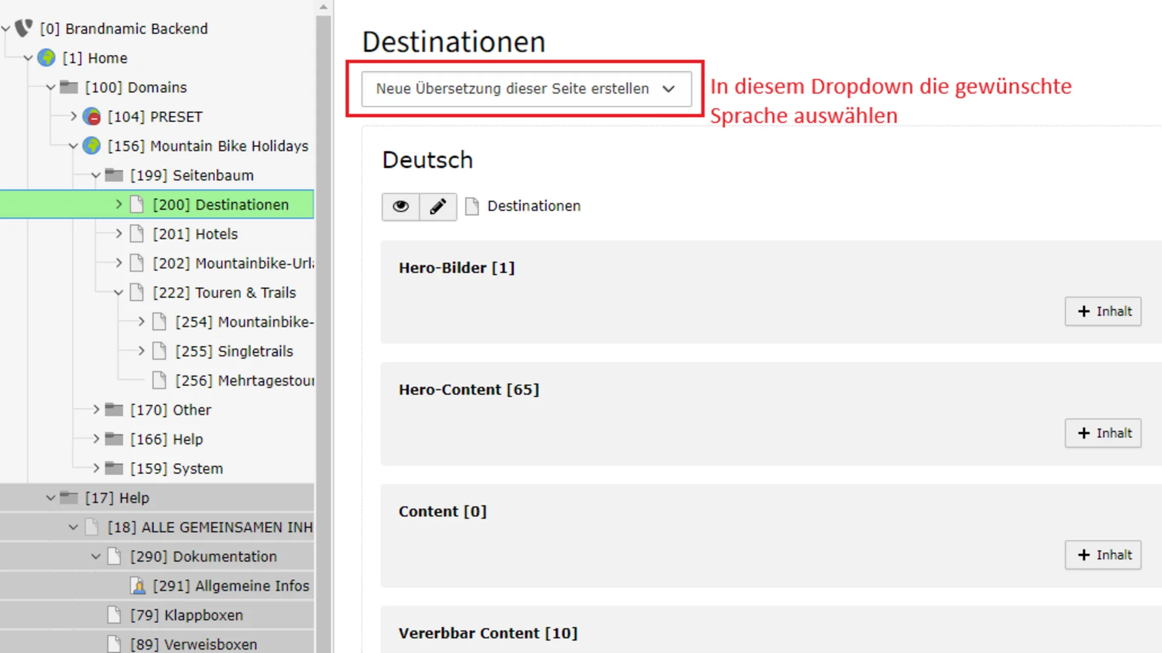Click the page icon beside Mehrtagestour
Image resolution: width=1162 pixels, height=653 pixels.
160,380
